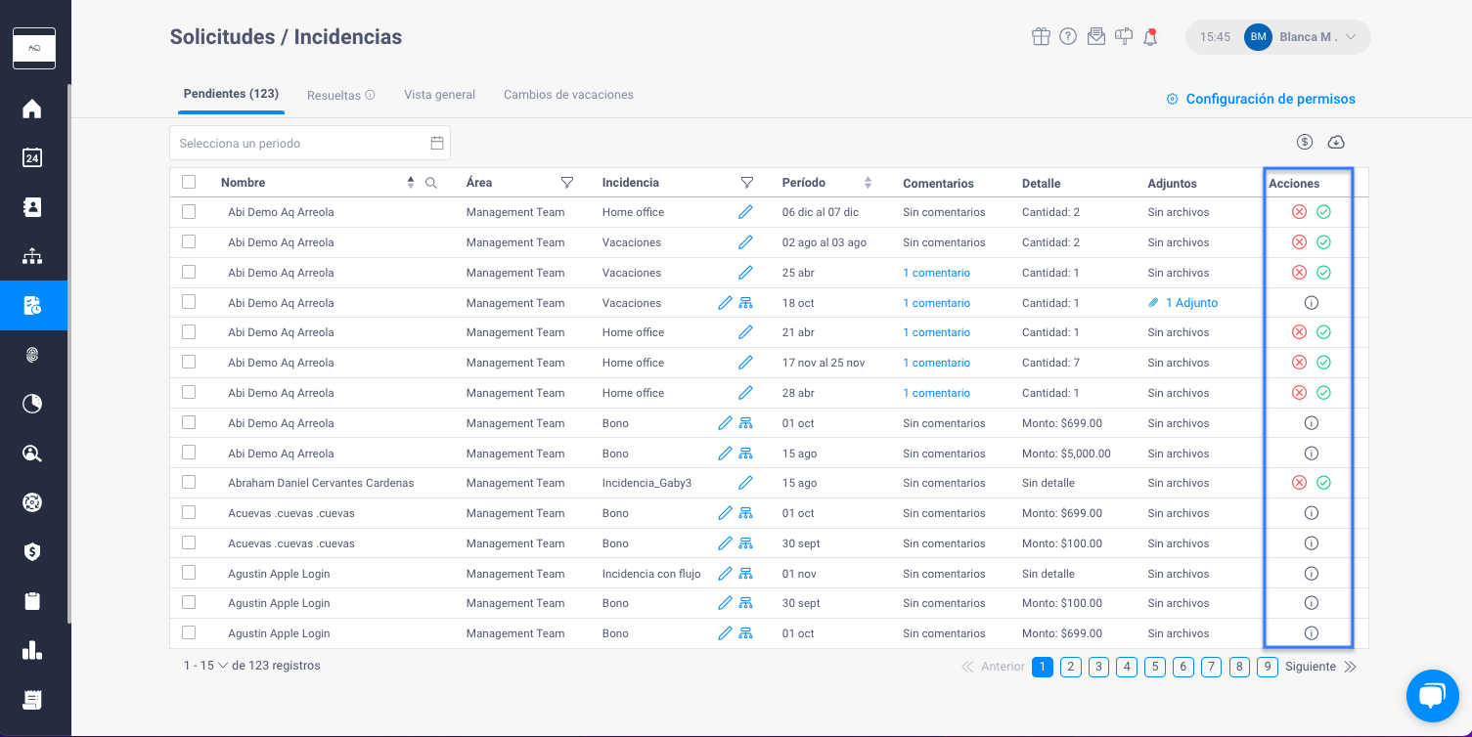
Task: Open the Home icon in the sidebar
Action: [32, 108]
